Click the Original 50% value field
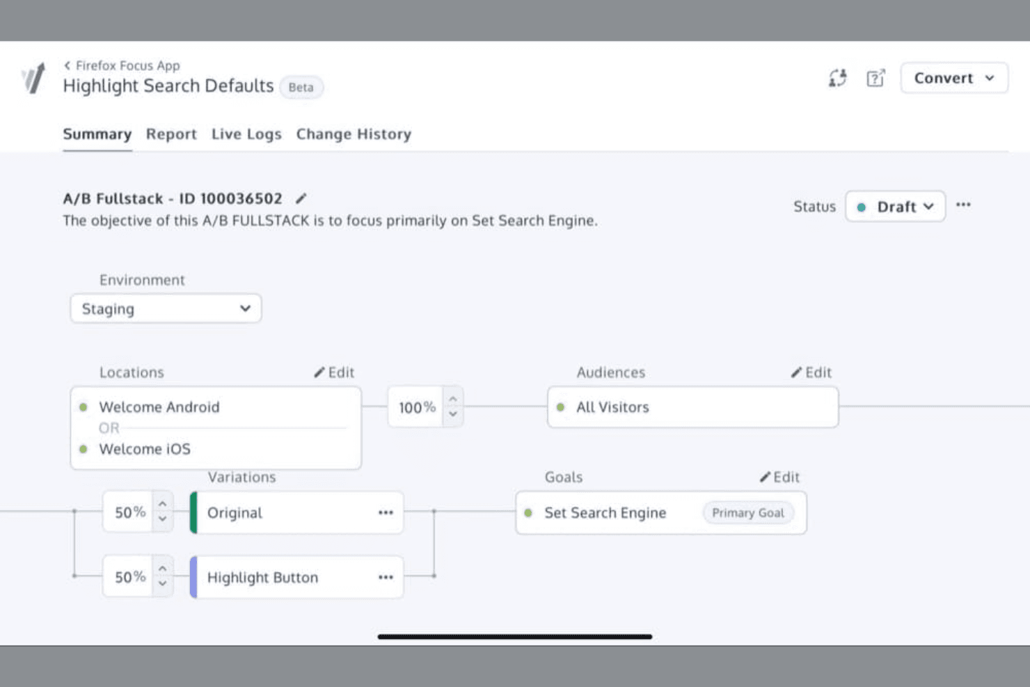The height and width of the screenshot is (687, 1030). (128, 512)
